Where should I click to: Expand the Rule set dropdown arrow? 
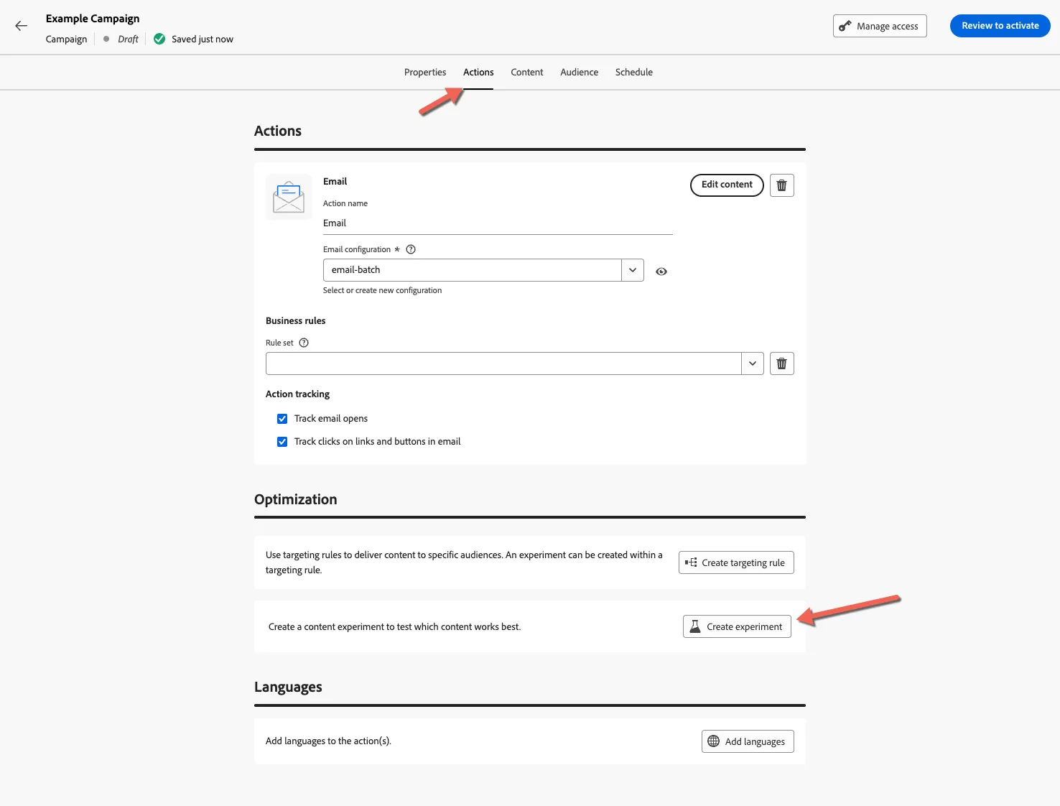tap(753, 363)
